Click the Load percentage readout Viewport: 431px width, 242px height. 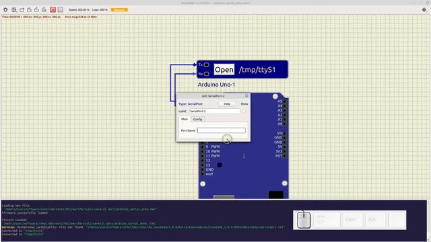pyautogui.click(x=100, y=9)
